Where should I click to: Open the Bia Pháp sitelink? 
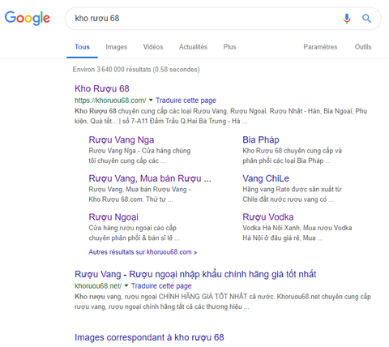[261, 139]
